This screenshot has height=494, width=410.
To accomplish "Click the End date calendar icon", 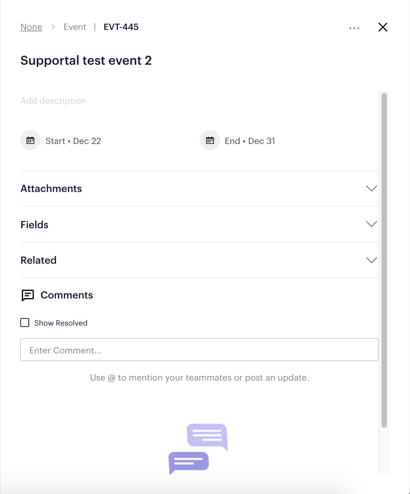I will (210, 141).
